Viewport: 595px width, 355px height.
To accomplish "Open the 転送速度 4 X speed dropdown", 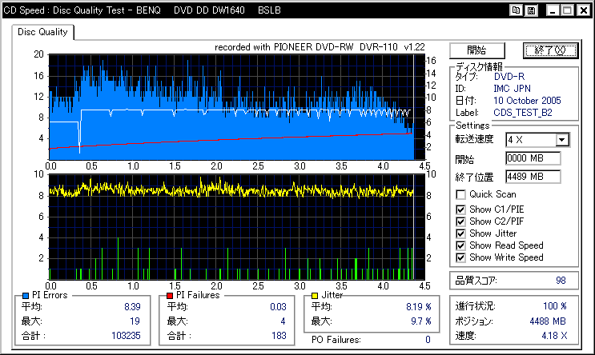I will click(562, 140).
